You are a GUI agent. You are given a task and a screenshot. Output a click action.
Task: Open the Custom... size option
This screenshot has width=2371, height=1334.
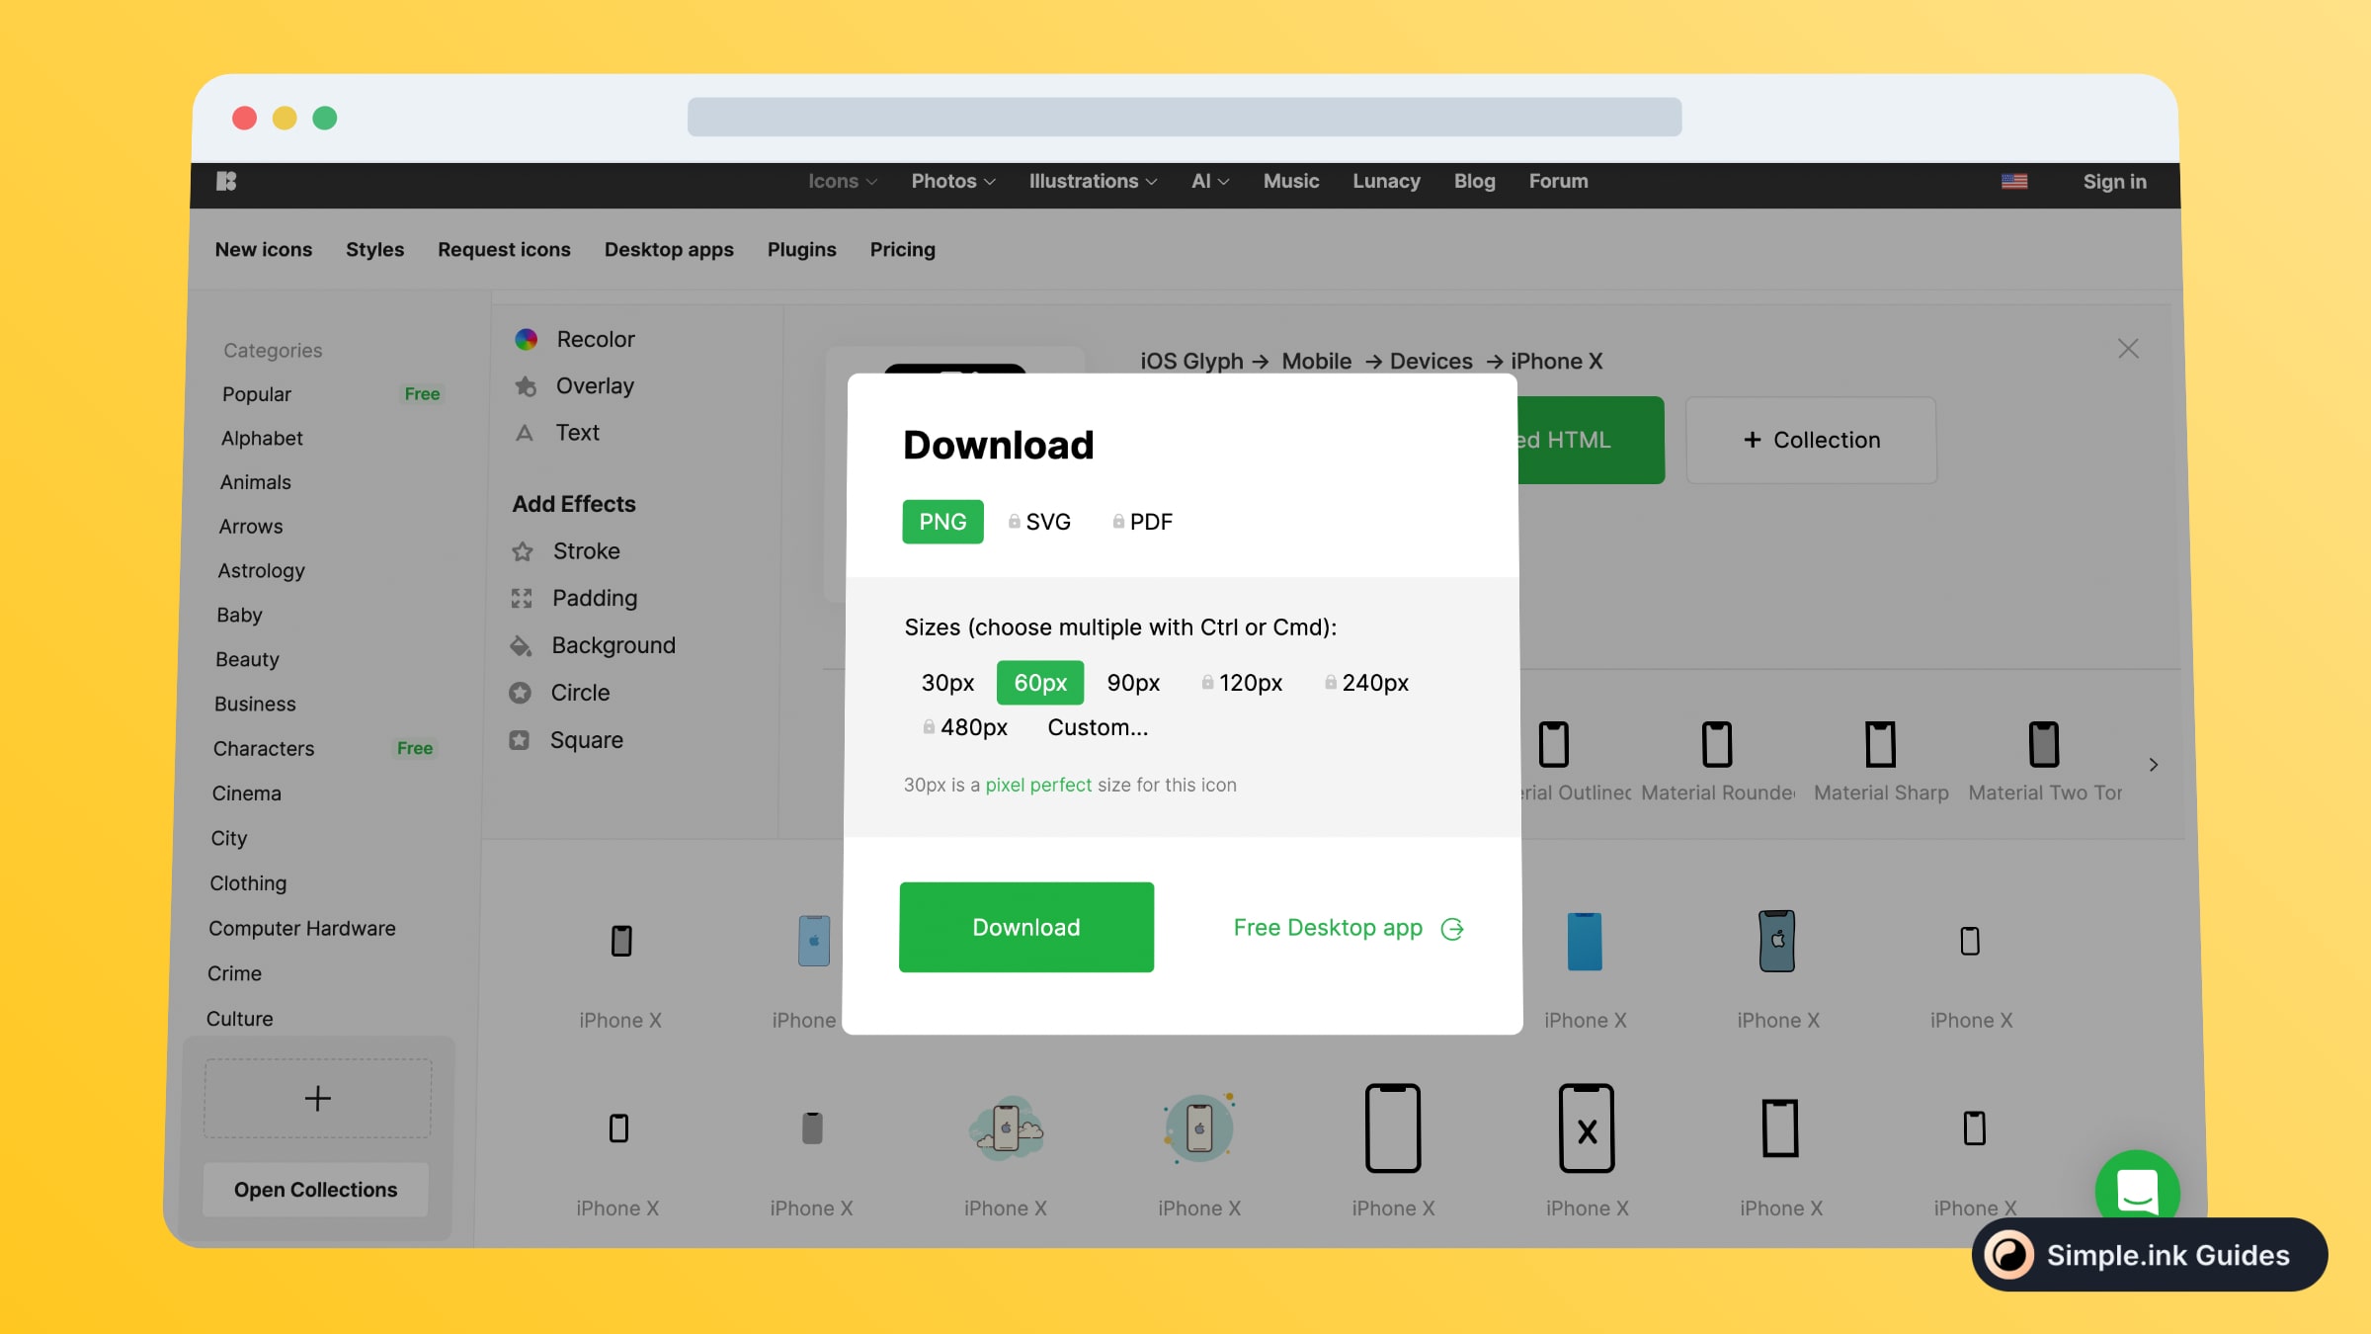[1098, 727]
